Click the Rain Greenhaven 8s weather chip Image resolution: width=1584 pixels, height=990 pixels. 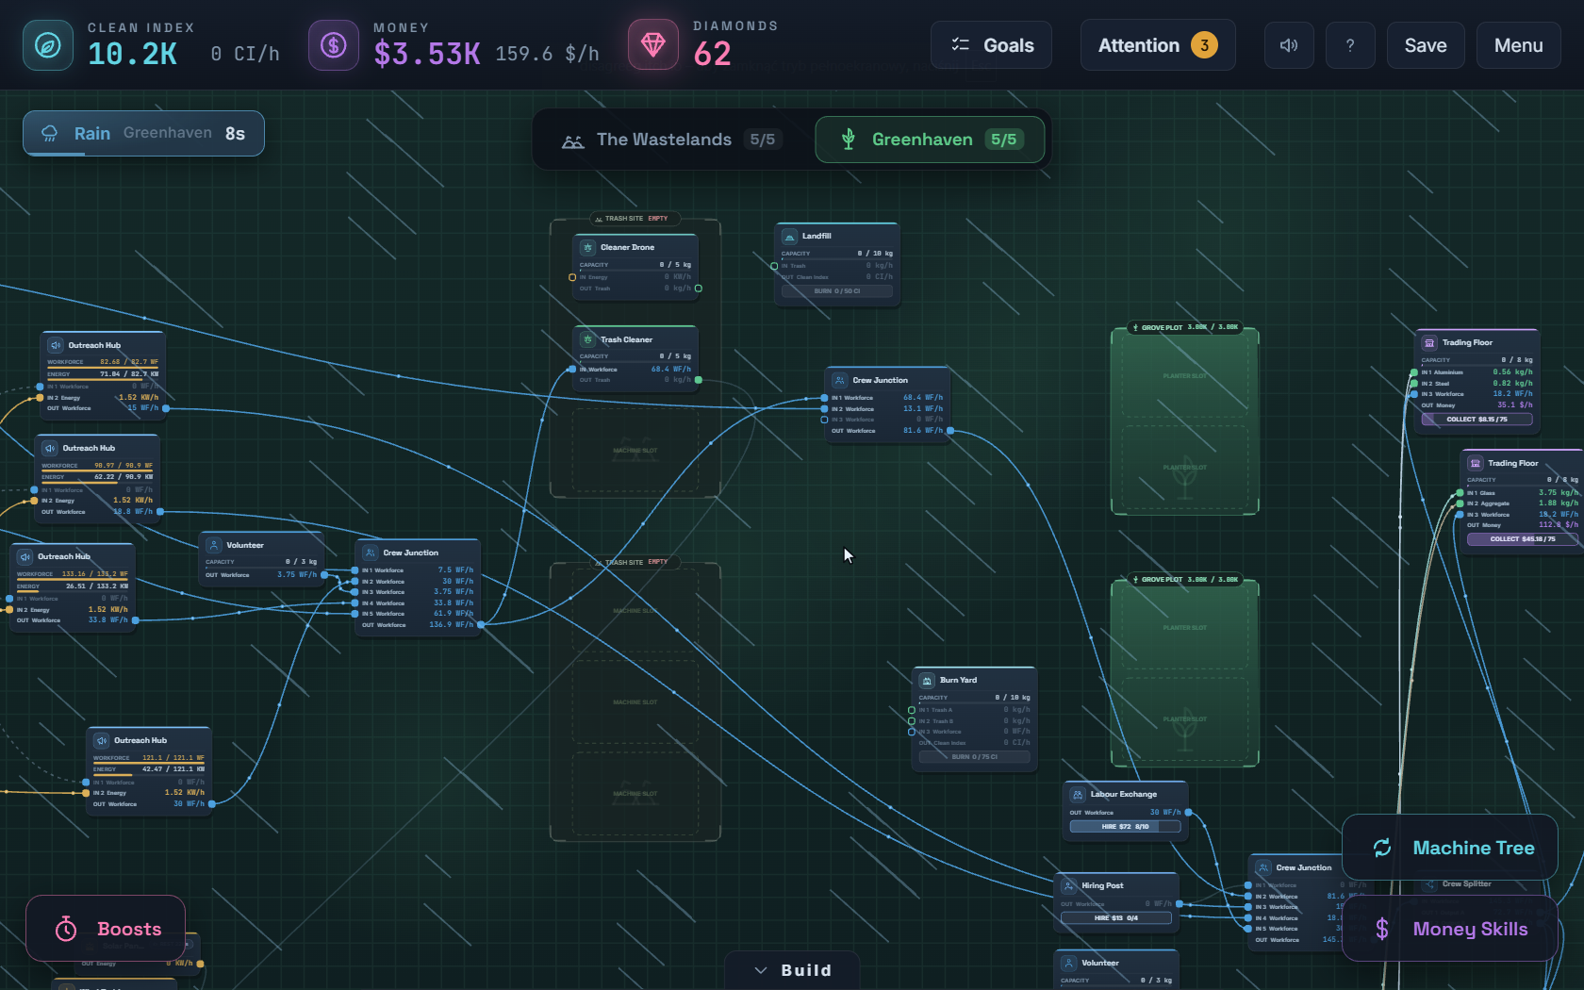tap(143, 134)
